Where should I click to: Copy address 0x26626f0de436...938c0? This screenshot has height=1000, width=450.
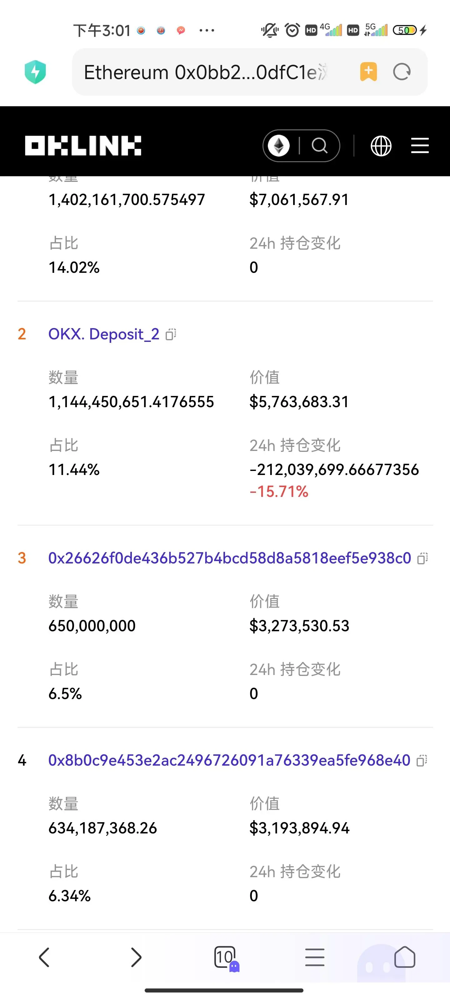click(x=422, y=558)
